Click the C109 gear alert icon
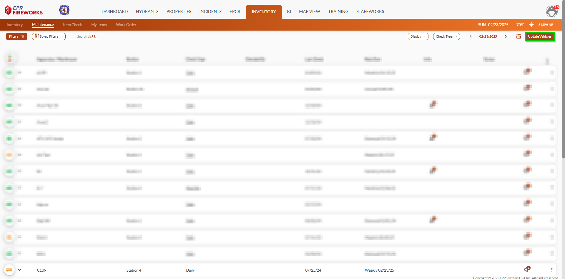Screen dimensions: 565x279 (x=526, y=270)
